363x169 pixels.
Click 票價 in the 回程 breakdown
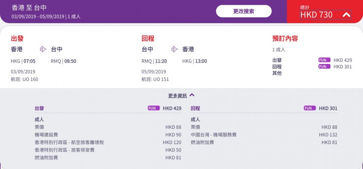(195, 127)
